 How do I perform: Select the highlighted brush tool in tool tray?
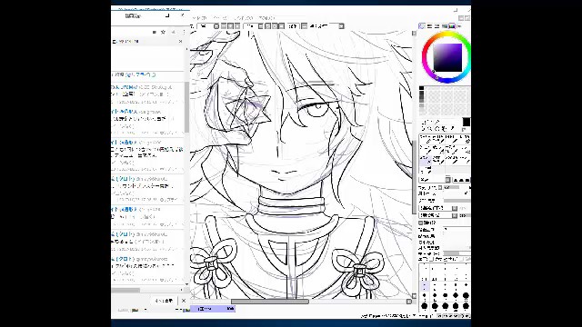pos(426,160)
